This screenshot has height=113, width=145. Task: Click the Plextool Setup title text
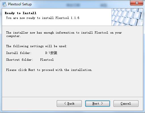20,4
